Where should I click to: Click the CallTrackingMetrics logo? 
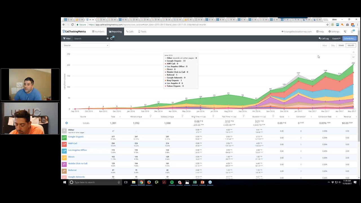[74, 32]
